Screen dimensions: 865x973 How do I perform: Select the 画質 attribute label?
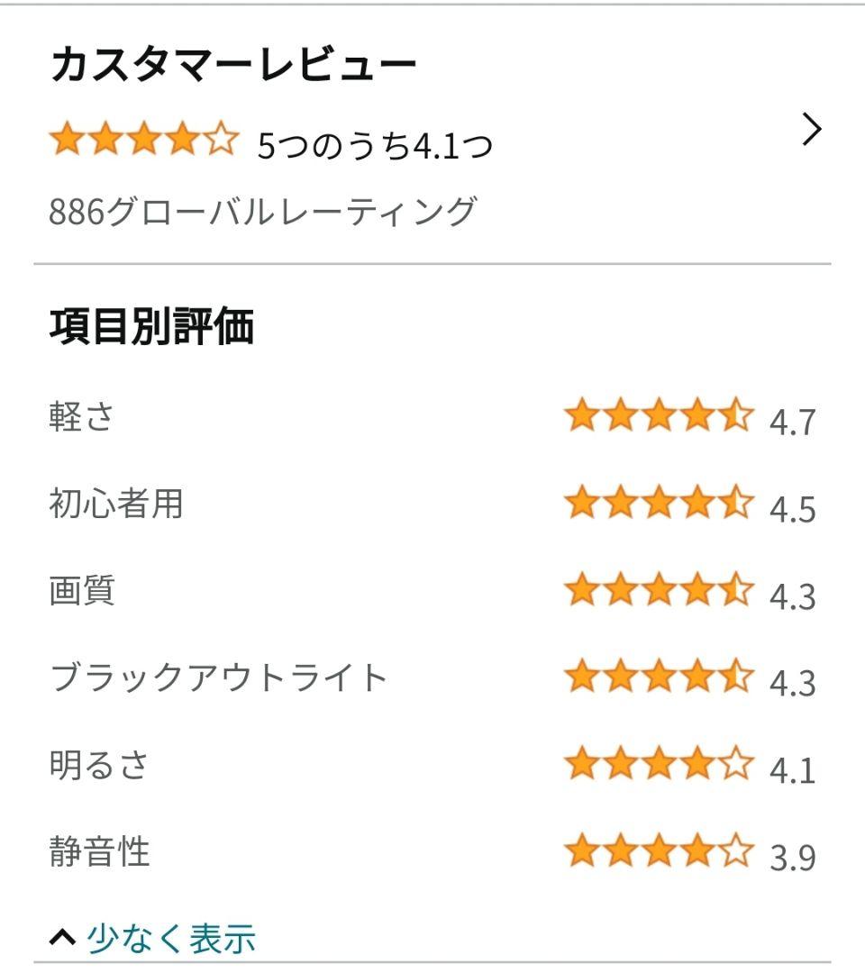point(82,592)
